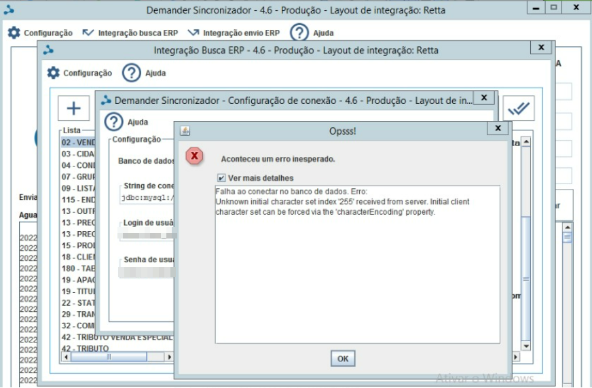
Task: Close the Opsss! dialog
Action: pos(498,128)
